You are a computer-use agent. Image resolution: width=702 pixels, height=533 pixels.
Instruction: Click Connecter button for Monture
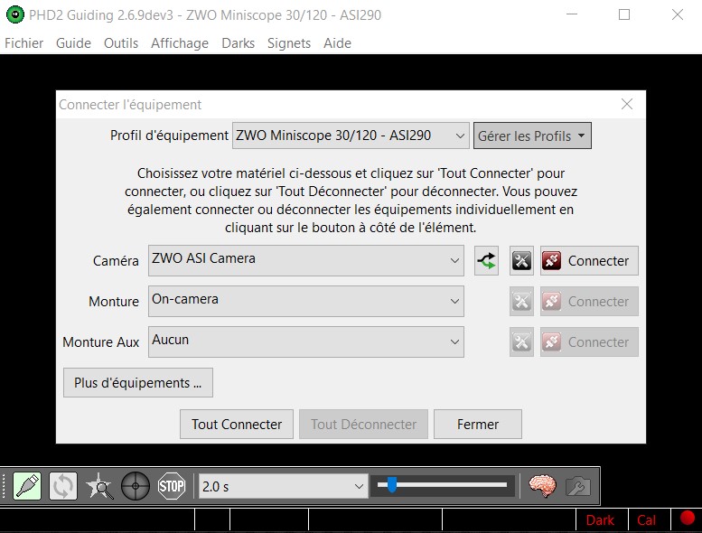pyautogui.click(x=589, y=302)
